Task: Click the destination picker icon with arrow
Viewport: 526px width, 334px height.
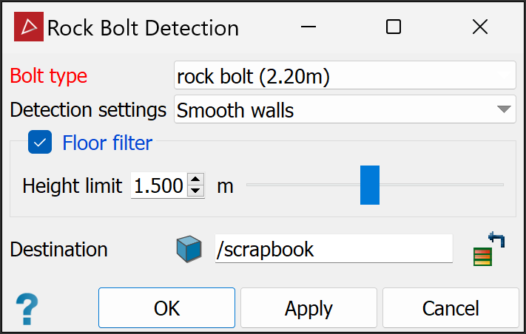Action: pos(488,248)
